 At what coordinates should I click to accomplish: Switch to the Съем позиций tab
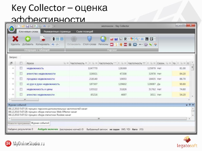(x=85, y=32)
